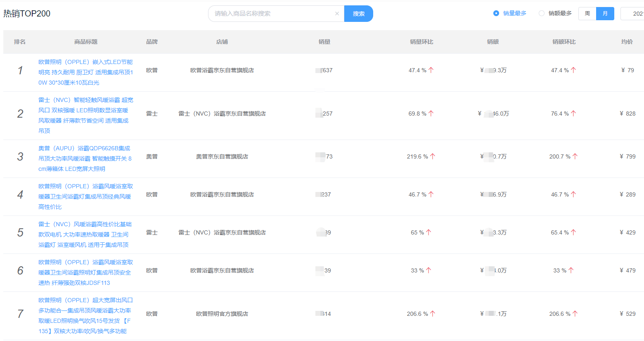Screen dimensions: 644x341
Task: Click store 欧普浴霸京东自营旗舰店 in row 1
Action: 222,70
